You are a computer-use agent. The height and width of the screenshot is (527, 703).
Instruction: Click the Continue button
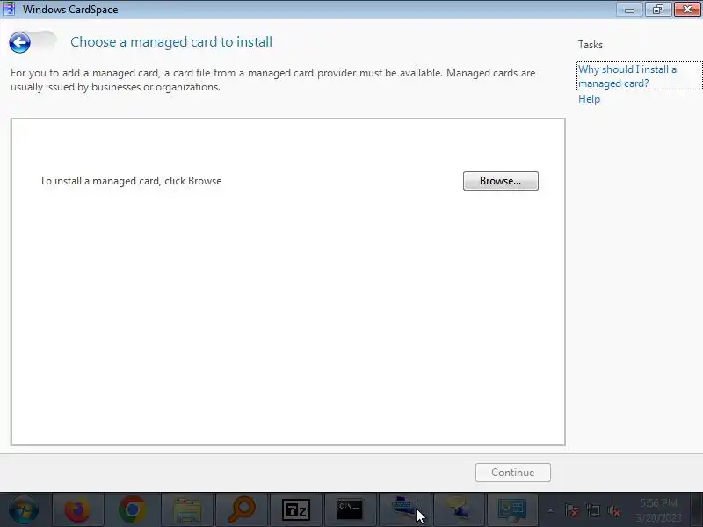pos(513,473)
